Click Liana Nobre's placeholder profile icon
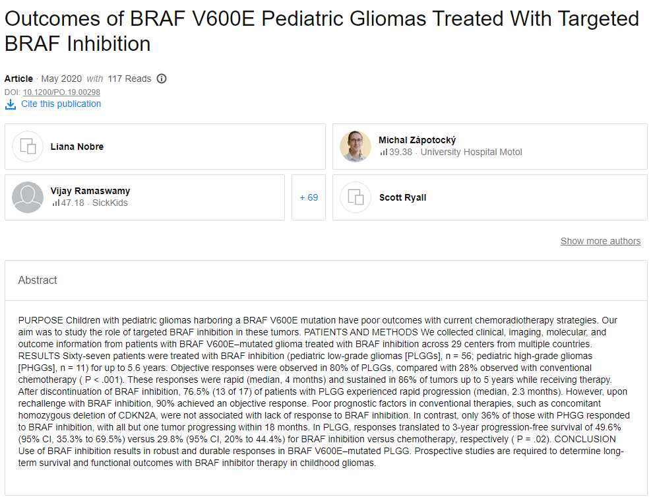Image resolution: width=651 pixels, height=501 pixels. 28,147
